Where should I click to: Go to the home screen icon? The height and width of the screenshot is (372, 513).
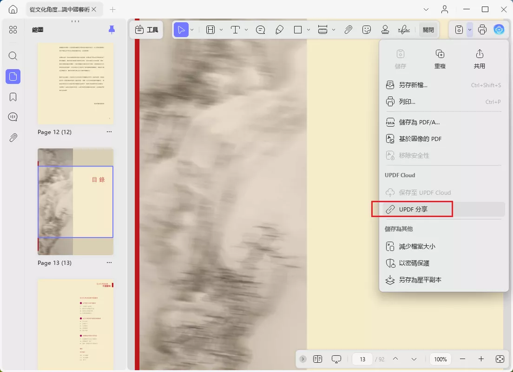tap(13, 9)
